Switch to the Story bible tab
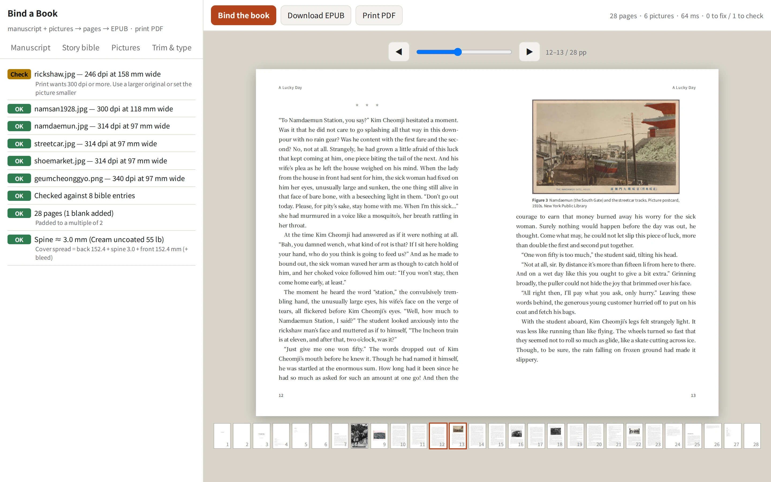The height and width of the screenshot is (482, 771). pos(81,47)
